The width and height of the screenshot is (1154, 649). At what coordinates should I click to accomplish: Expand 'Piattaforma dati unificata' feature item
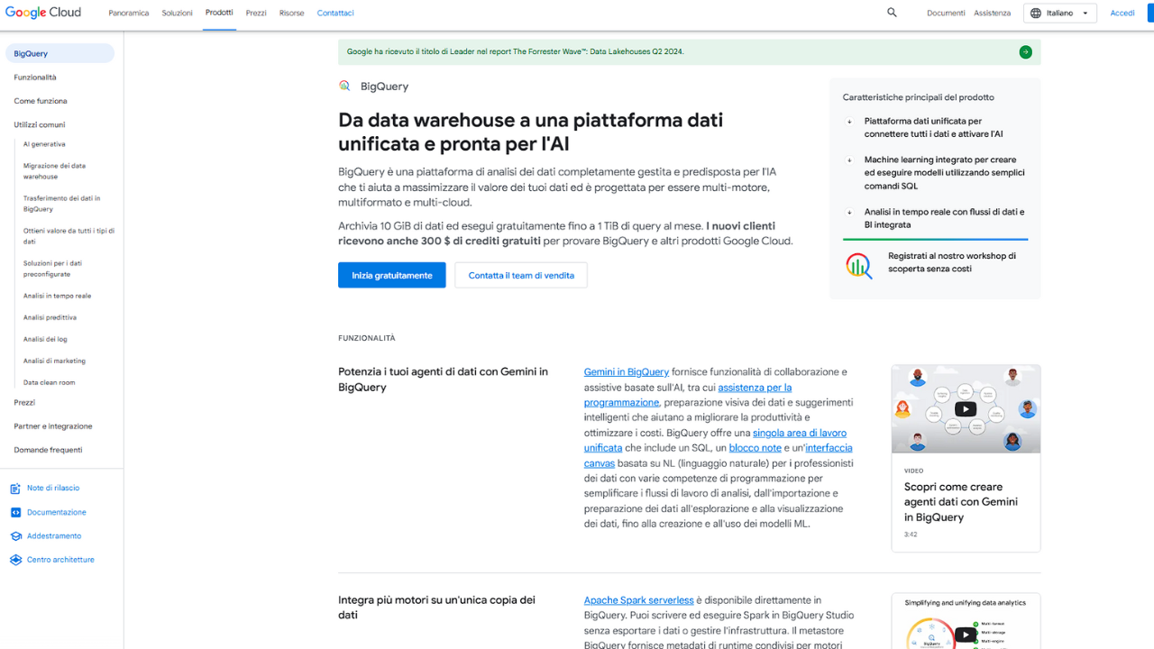[x=849, y=122]
